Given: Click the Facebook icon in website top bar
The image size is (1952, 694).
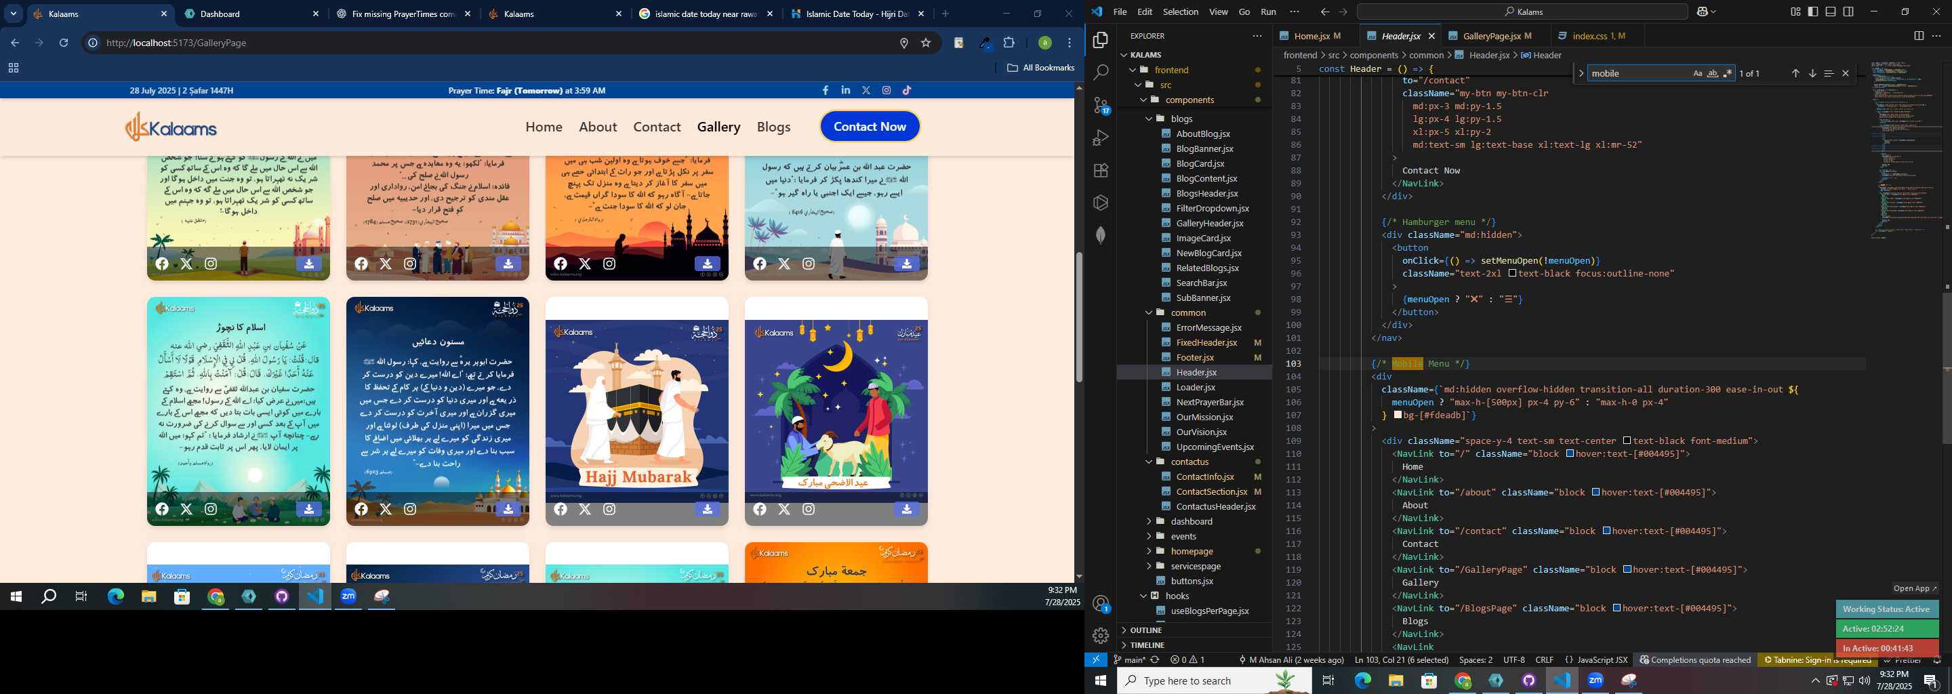Looking at the screenshot, I should tap(826, 90).
